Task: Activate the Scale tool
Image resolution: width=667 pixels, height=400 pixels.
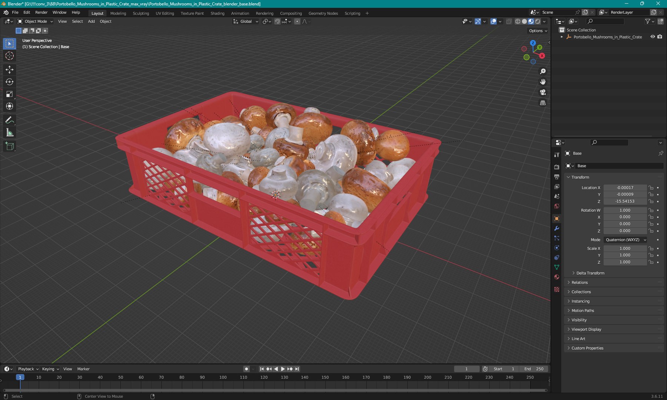Action: tap(10, 94)
